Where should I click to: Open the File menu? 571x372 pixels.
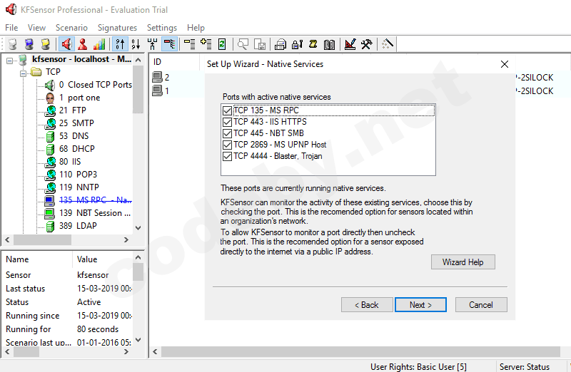coord(11,28)
